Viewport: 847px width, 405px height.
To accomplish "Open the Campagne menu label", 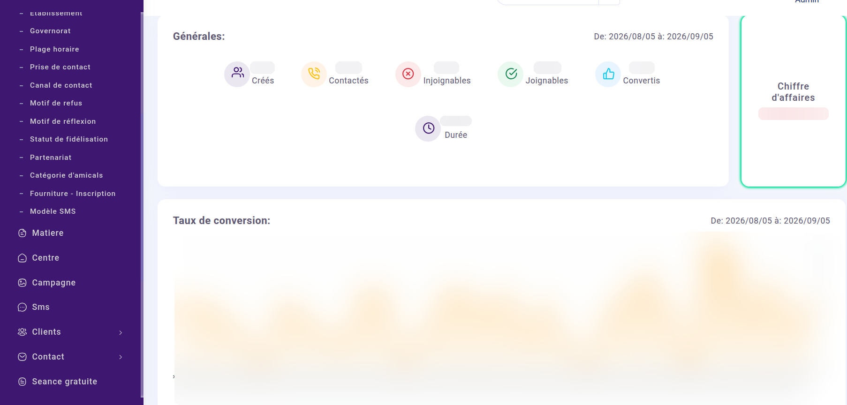I will [54, 283].
